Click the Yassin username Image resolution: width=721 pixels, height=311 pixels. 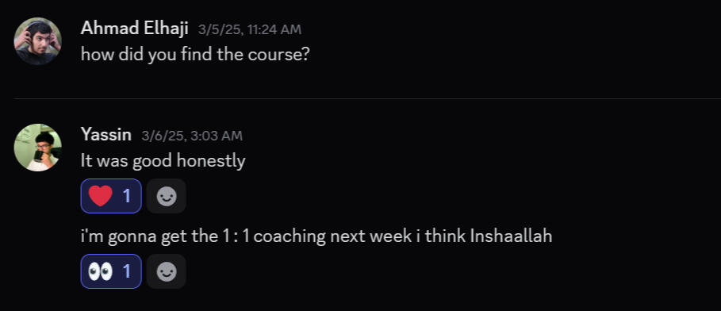(106, 135)
